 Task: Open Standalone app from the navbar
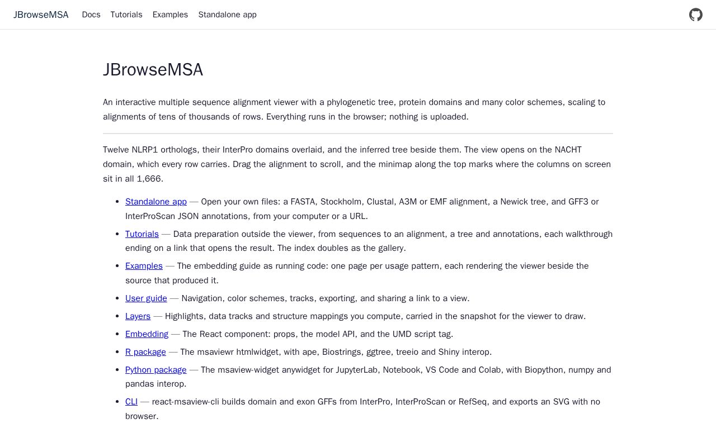coord(227,15)
